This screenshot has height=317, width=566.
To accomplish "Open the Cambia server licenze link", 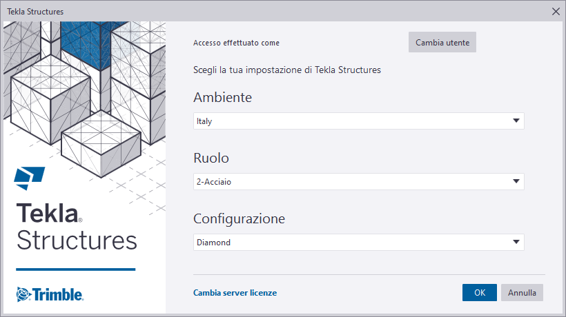I will click(x=235, y=293).
